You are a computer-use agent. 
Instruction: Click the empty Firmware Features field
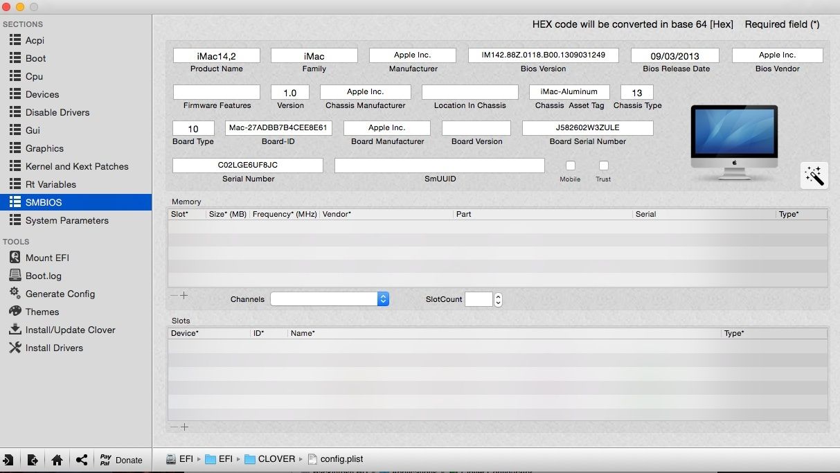217,92
